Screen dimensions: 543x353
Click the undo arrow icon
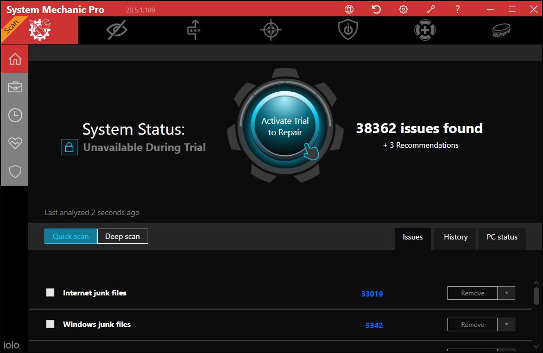tap(376, 9)
